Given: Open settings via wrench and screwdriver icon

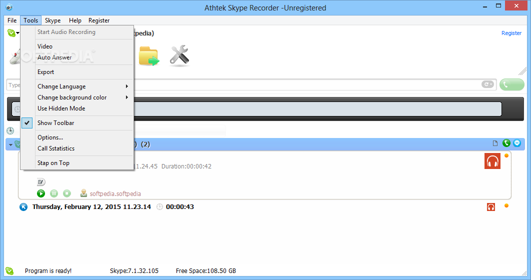Looking at the screenshot, I should tap(179, 55).
